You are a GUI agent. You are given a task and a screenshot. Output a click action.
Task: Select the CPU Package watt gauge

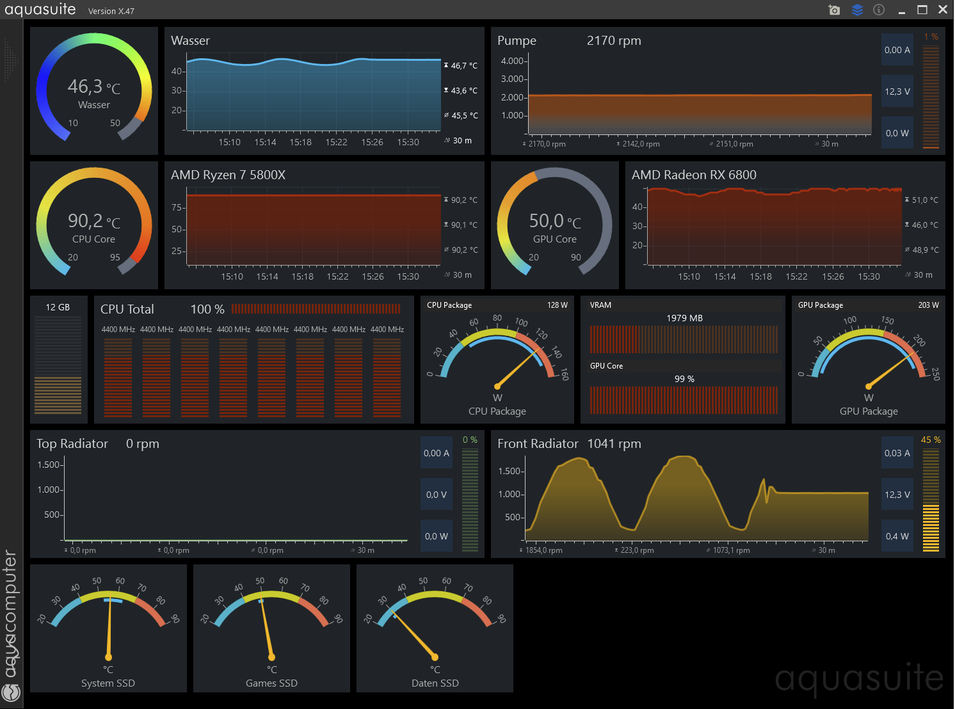coord(497,360)
